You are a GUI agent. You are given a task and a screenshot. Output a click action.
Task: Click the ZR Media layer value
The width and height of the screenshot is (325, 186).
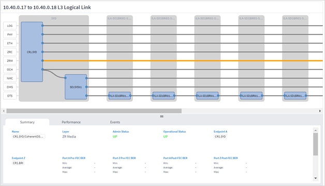[69, 136]
